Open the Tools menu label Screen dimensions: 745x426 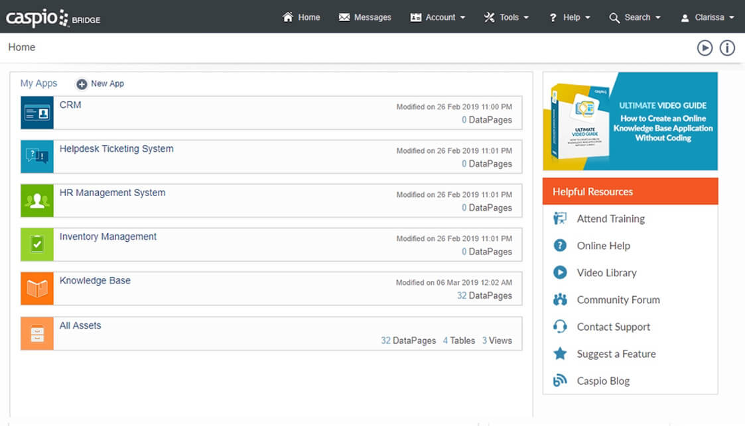pyautogui.click(x=509, y=17)
